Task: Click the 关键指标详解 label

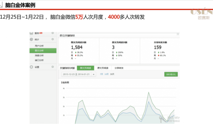Action: point(67,68)
